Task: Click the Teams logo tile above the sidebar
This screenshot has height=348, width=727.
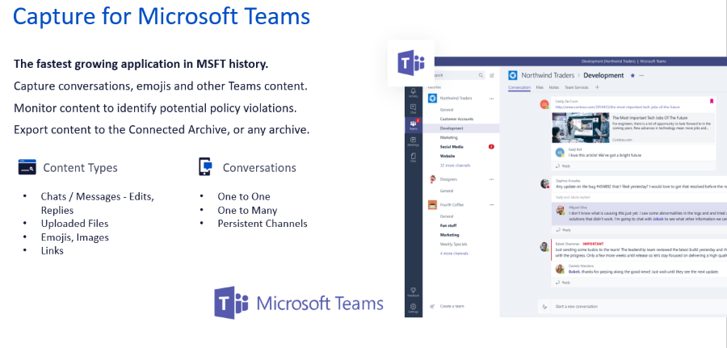Action: (411, 62)
